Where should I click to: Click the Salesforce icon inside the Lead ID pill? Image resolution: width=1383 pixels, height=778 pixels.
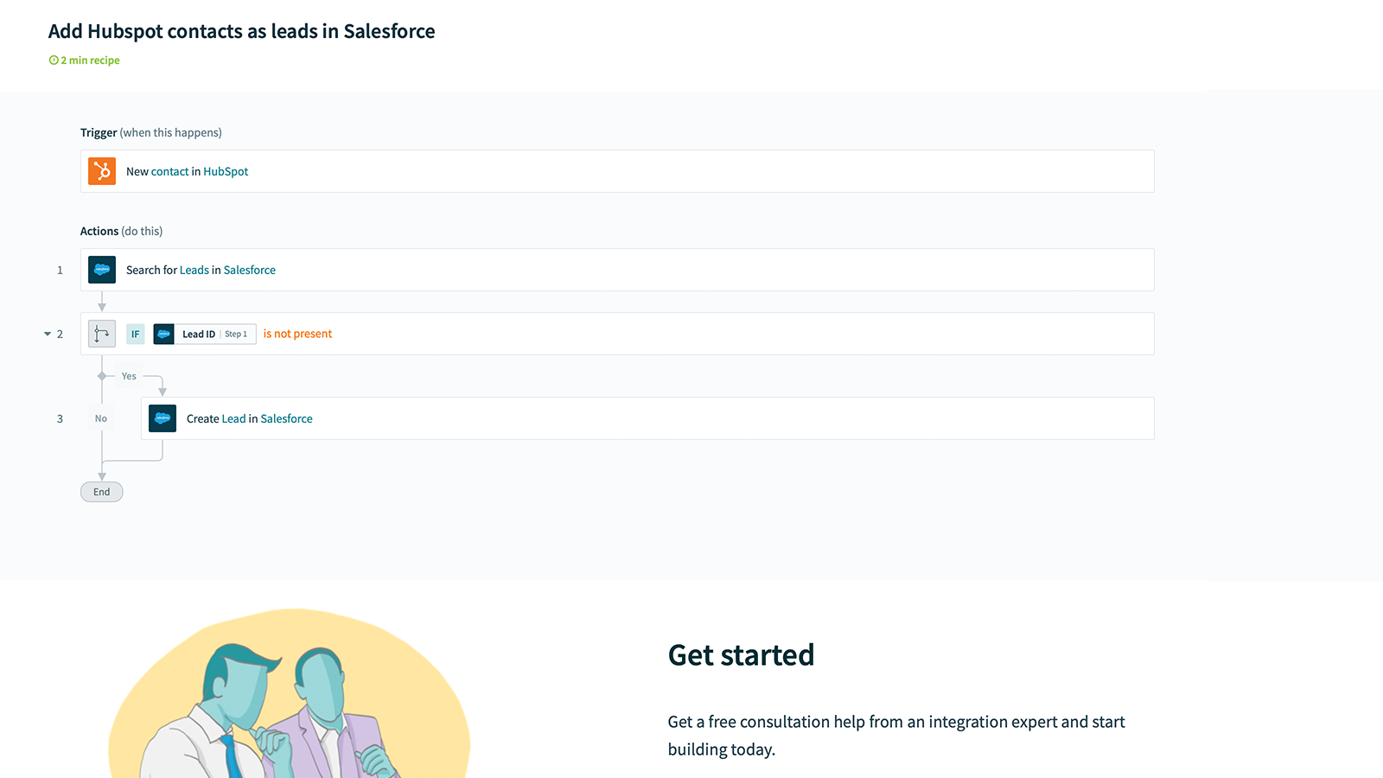click(163, 334)
